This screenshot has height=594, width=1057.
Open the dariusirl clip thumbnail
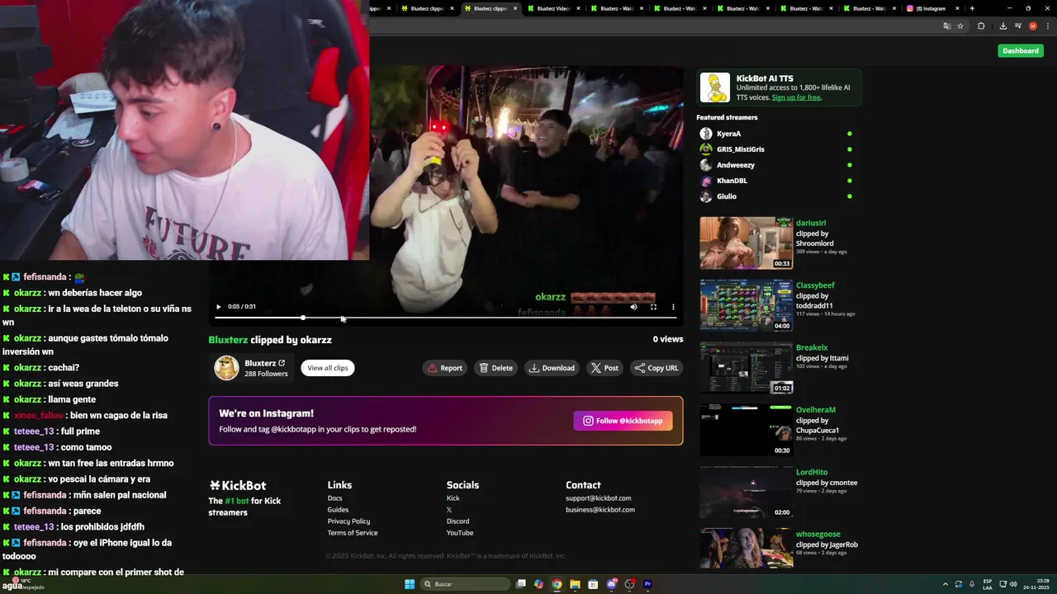tap(746, 243)
